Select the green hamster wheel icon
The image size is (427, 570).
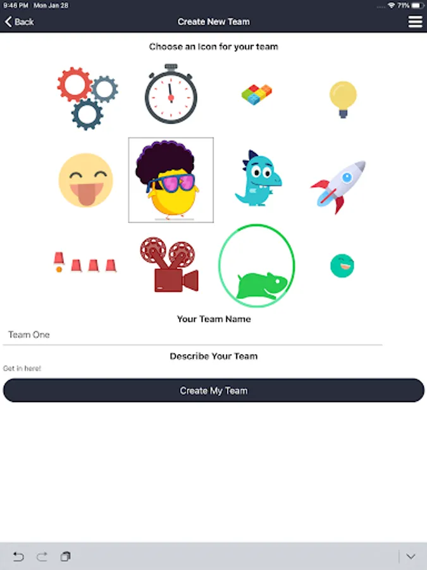tap(257, 265)
